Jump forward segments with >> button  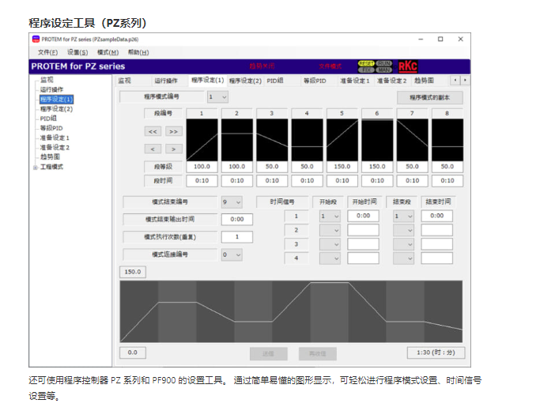click(x=173, y=131)
